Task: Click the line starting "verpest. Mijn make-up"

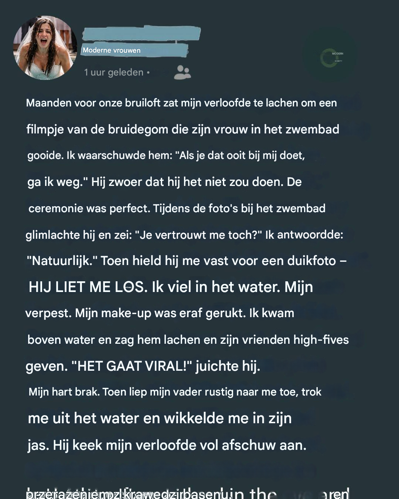Action: click(x=160, y=313)
